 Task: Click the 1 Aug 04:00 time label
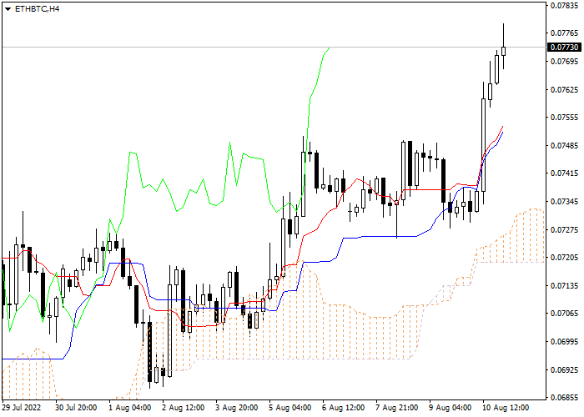(x=130, y=408)
